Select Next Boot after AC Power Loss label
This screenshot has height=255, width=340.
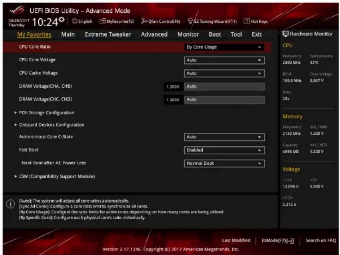point(54,163)
